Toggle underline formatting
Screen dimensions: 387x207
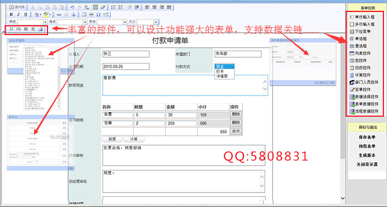26,14
